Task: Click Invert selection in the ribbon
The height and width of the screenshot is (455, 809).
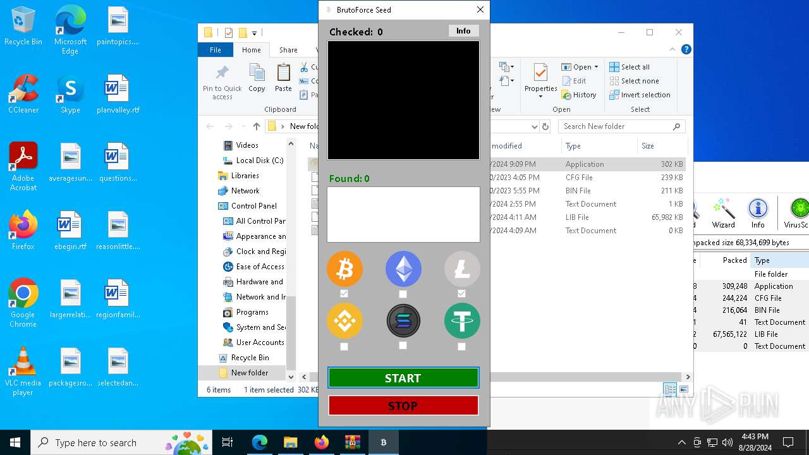Action: pos(640,95)
